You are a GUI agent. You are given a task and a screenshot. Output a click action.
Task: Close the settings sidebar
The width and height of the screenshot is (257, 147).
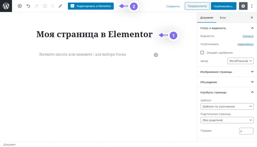(252, 18)
